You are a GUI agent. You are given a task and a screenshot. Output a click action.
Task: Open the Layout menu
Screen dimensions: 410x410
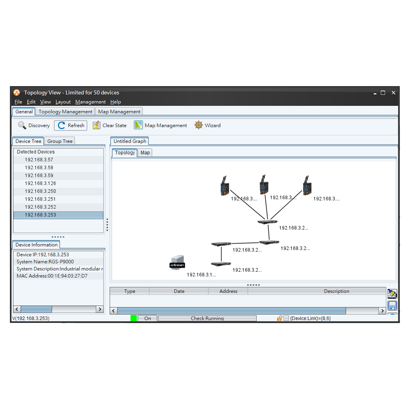pyautogui.click(x=63, y=102)
